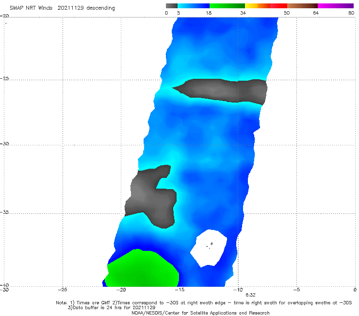This screenshot has width=359, height=316.
Task: Click the longitude axis label '-5'
Action: [x=296, y=290]
